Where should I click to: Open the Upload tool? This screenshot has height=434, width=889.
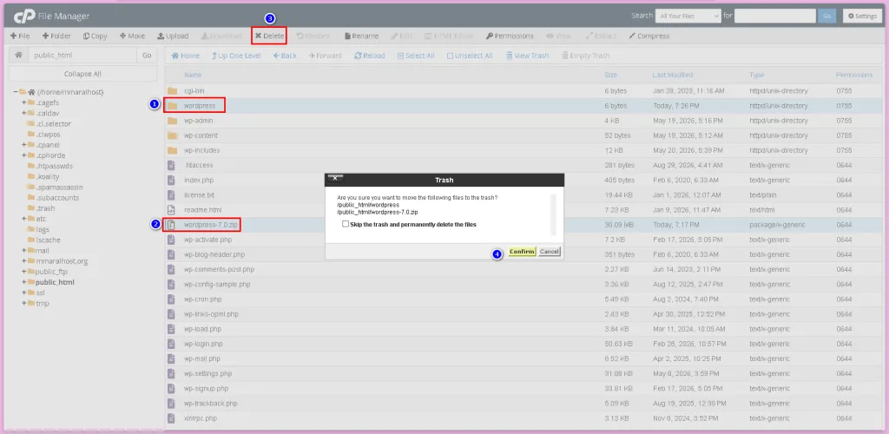(173, 36)
